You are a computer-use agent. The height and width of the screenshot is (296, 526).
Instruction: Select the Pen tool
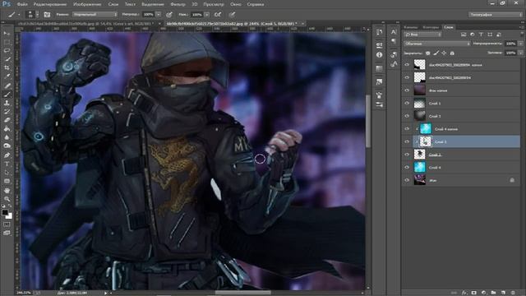(x=7, y=155)
